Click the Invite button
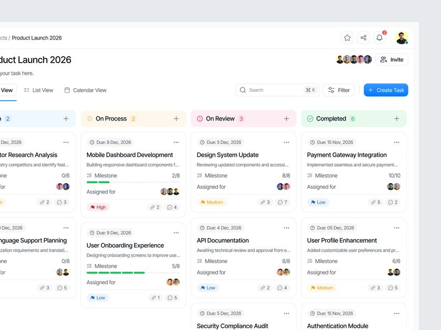The width and height of the screenshot is (441, 330). [x=392, y=59]
